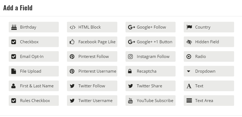Viewport: 242px width, 117px height.
Task: Add a Radio field
Action: coord(209,57)
